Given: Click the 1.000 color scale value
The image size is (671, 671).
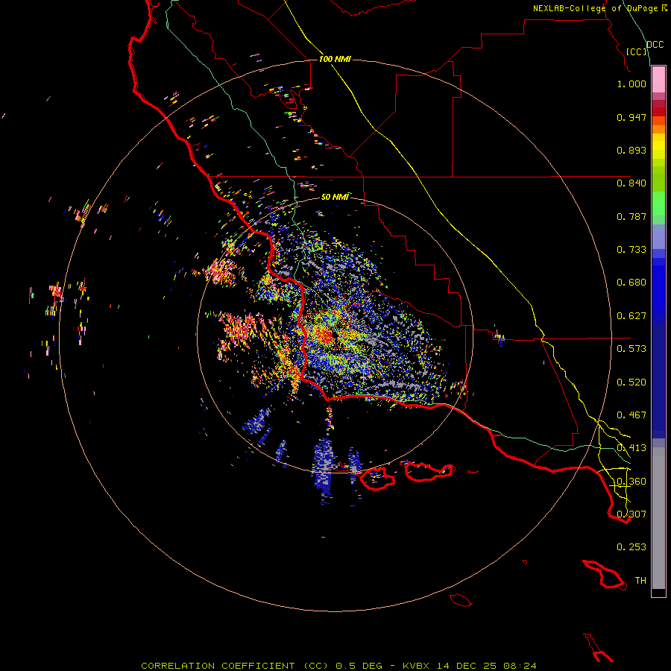Looking at the screenshot, I should (631, 84).
